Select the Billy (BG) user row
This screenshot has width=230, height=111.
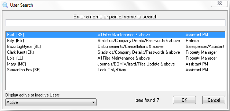(115, 40)
